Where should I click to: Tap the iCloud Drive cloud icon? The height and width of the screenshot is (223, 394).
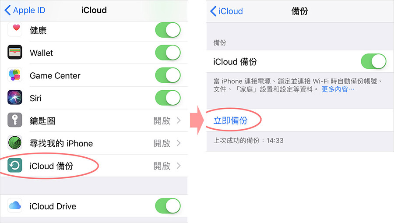click(x=15, y=205)
